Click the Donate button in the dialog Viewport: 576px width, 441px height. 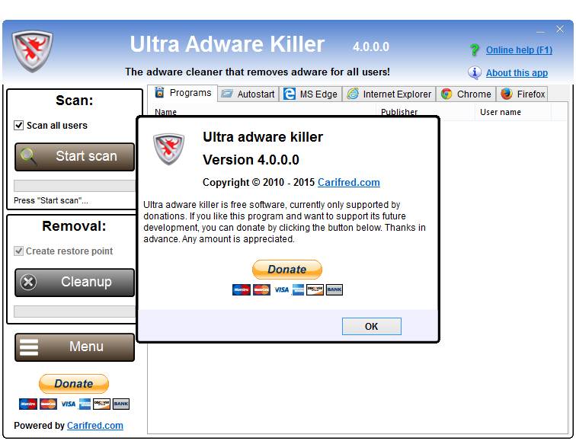pyautogui.click(x=287, y=270)
